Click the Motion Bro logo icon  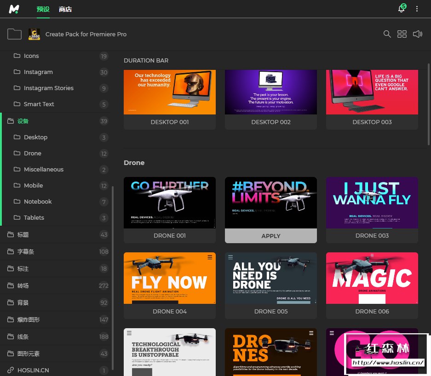coord(14,9)
